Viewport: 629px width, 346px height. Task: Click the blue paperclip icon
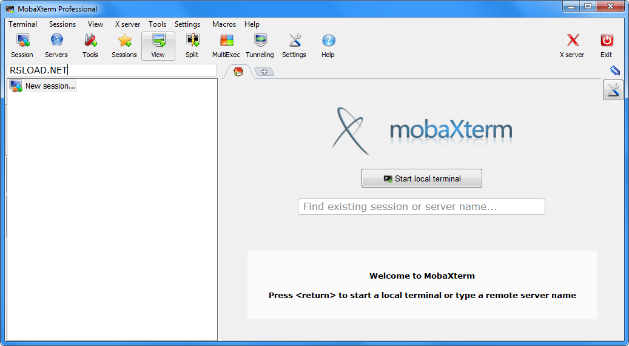coord(615,70)
